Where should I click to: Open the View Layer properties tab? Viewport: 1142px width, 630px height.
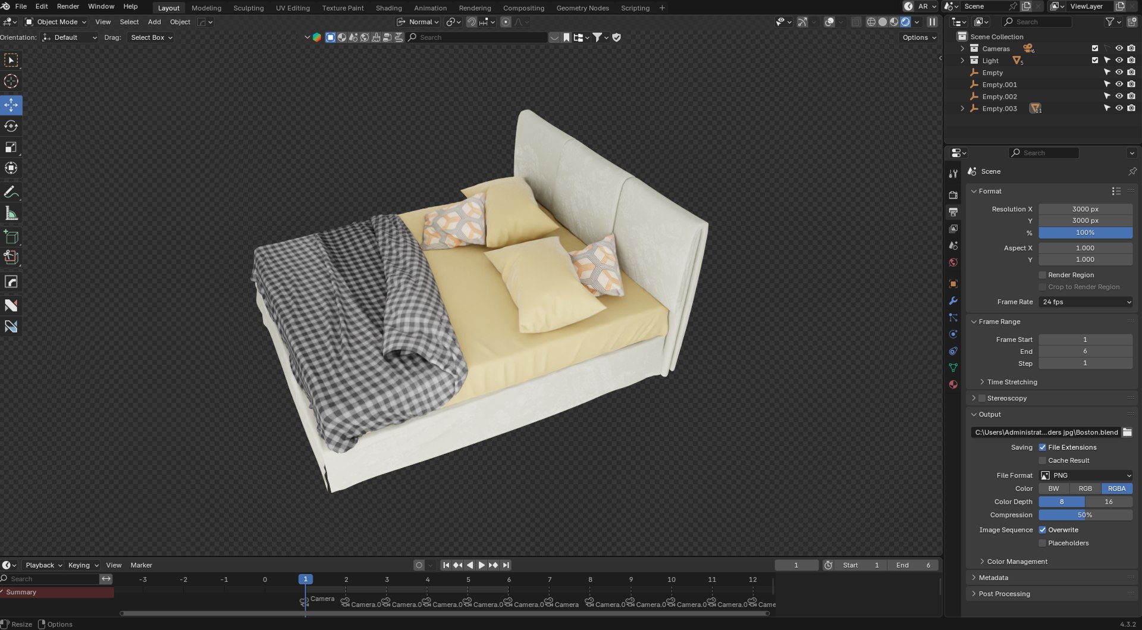(x=953, y=228)
